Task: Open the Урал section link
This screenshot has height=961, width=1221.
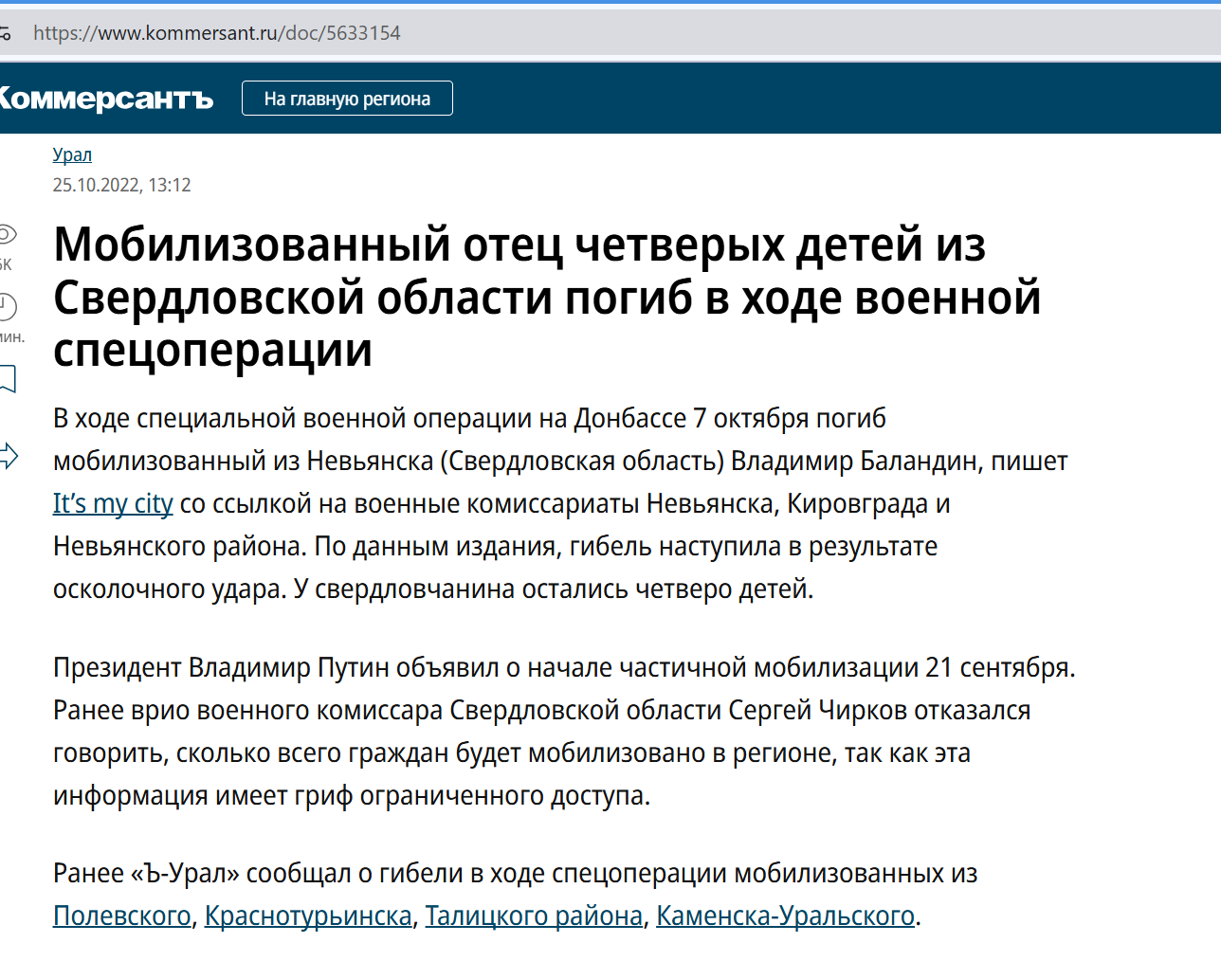Action: tap(72, 154)
